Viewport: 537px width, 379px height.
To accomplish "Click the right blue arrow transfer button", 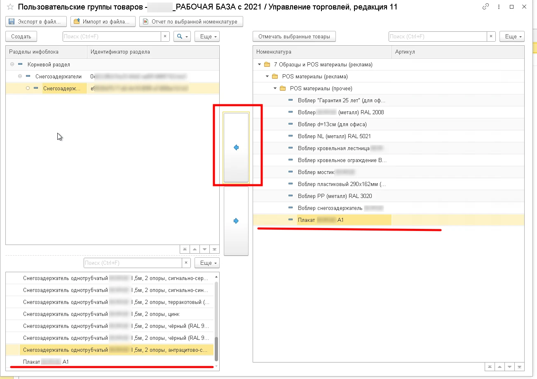I will 236,221.
